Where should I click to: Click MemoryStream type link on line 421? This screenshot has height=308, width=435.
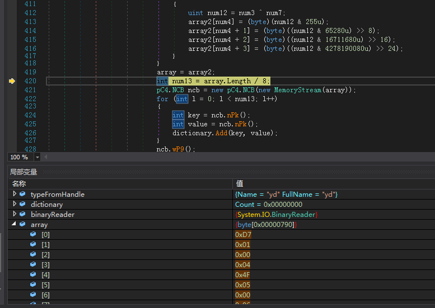(x=297, y=90)
